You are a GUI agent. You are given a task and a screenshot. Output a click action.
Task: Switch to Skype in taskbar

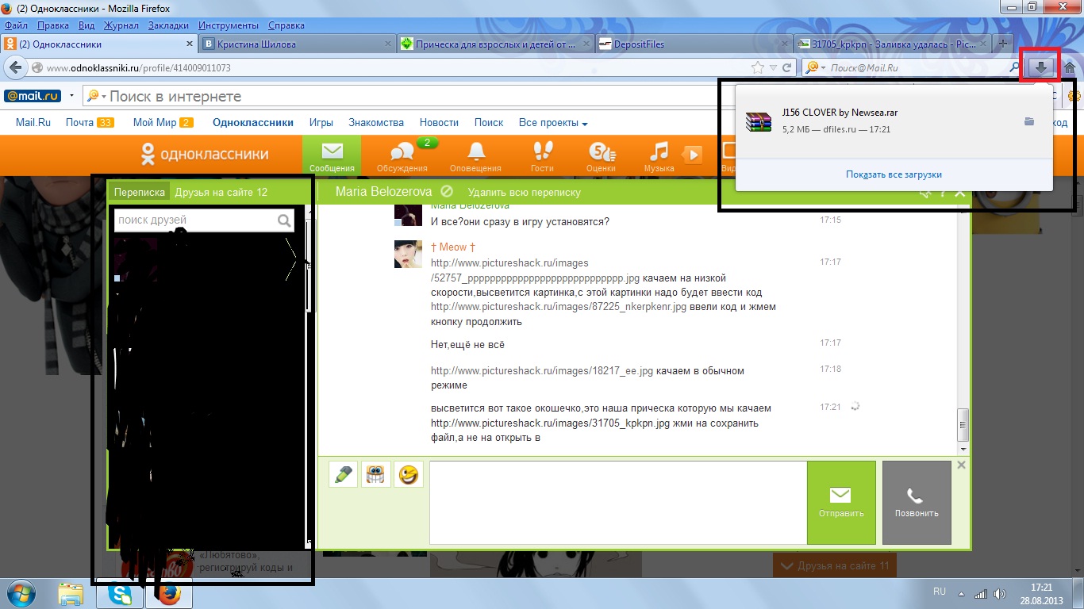pos(120,593)
